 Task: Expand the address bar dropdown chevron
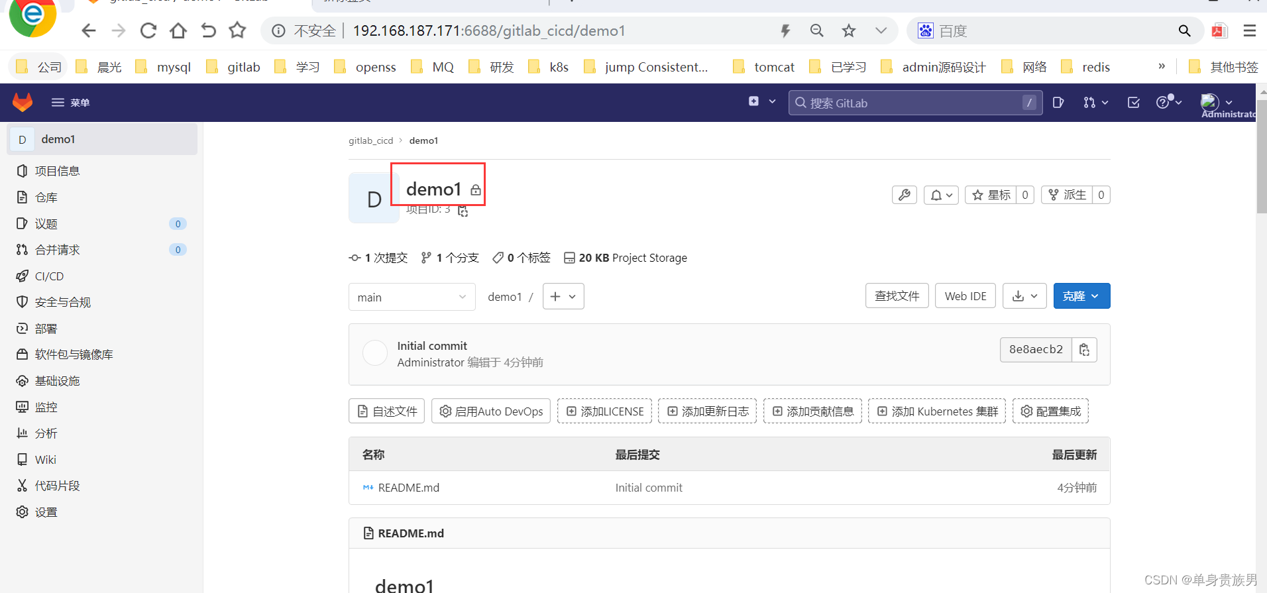(881, 30)
